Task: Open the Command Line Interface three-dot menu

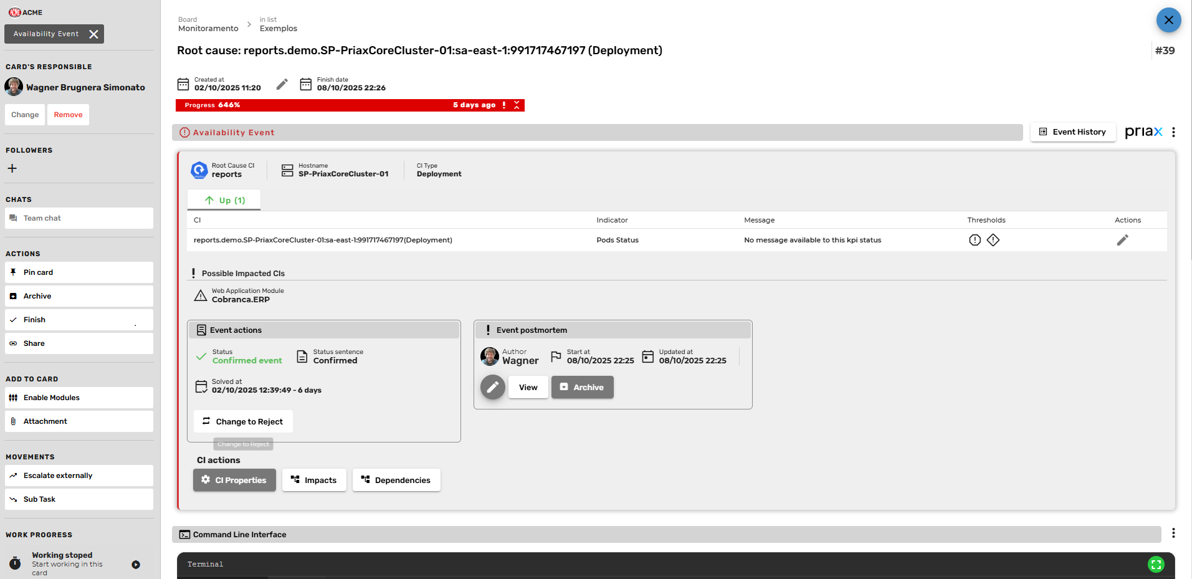Action: coord(1173,534)
